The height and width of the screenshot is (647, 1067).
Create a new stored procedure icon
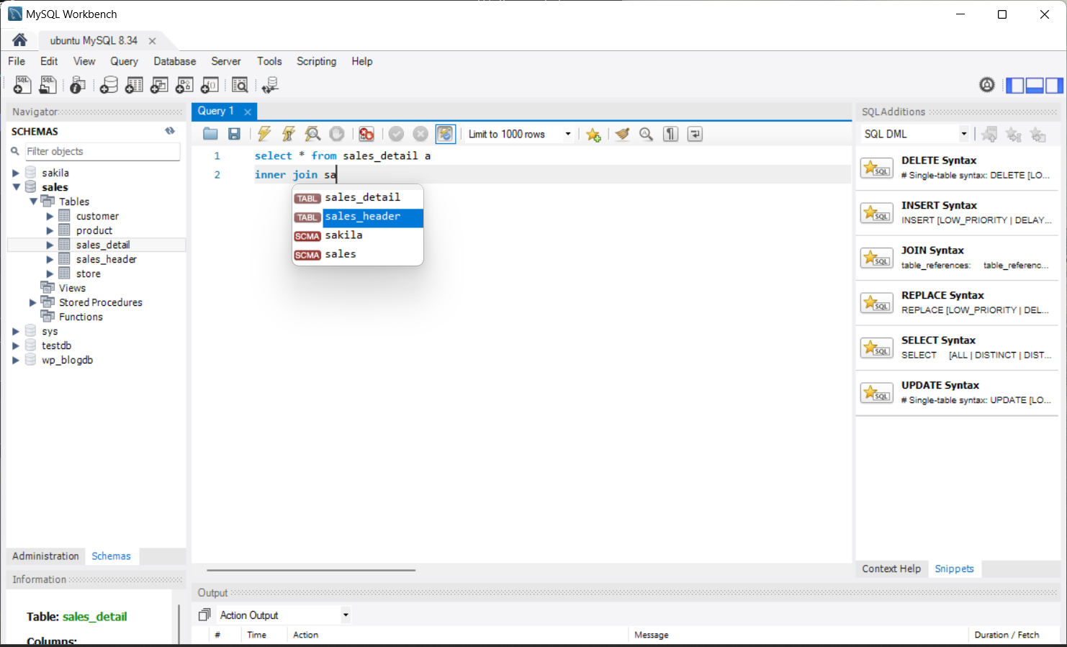[x=184, y=85]
